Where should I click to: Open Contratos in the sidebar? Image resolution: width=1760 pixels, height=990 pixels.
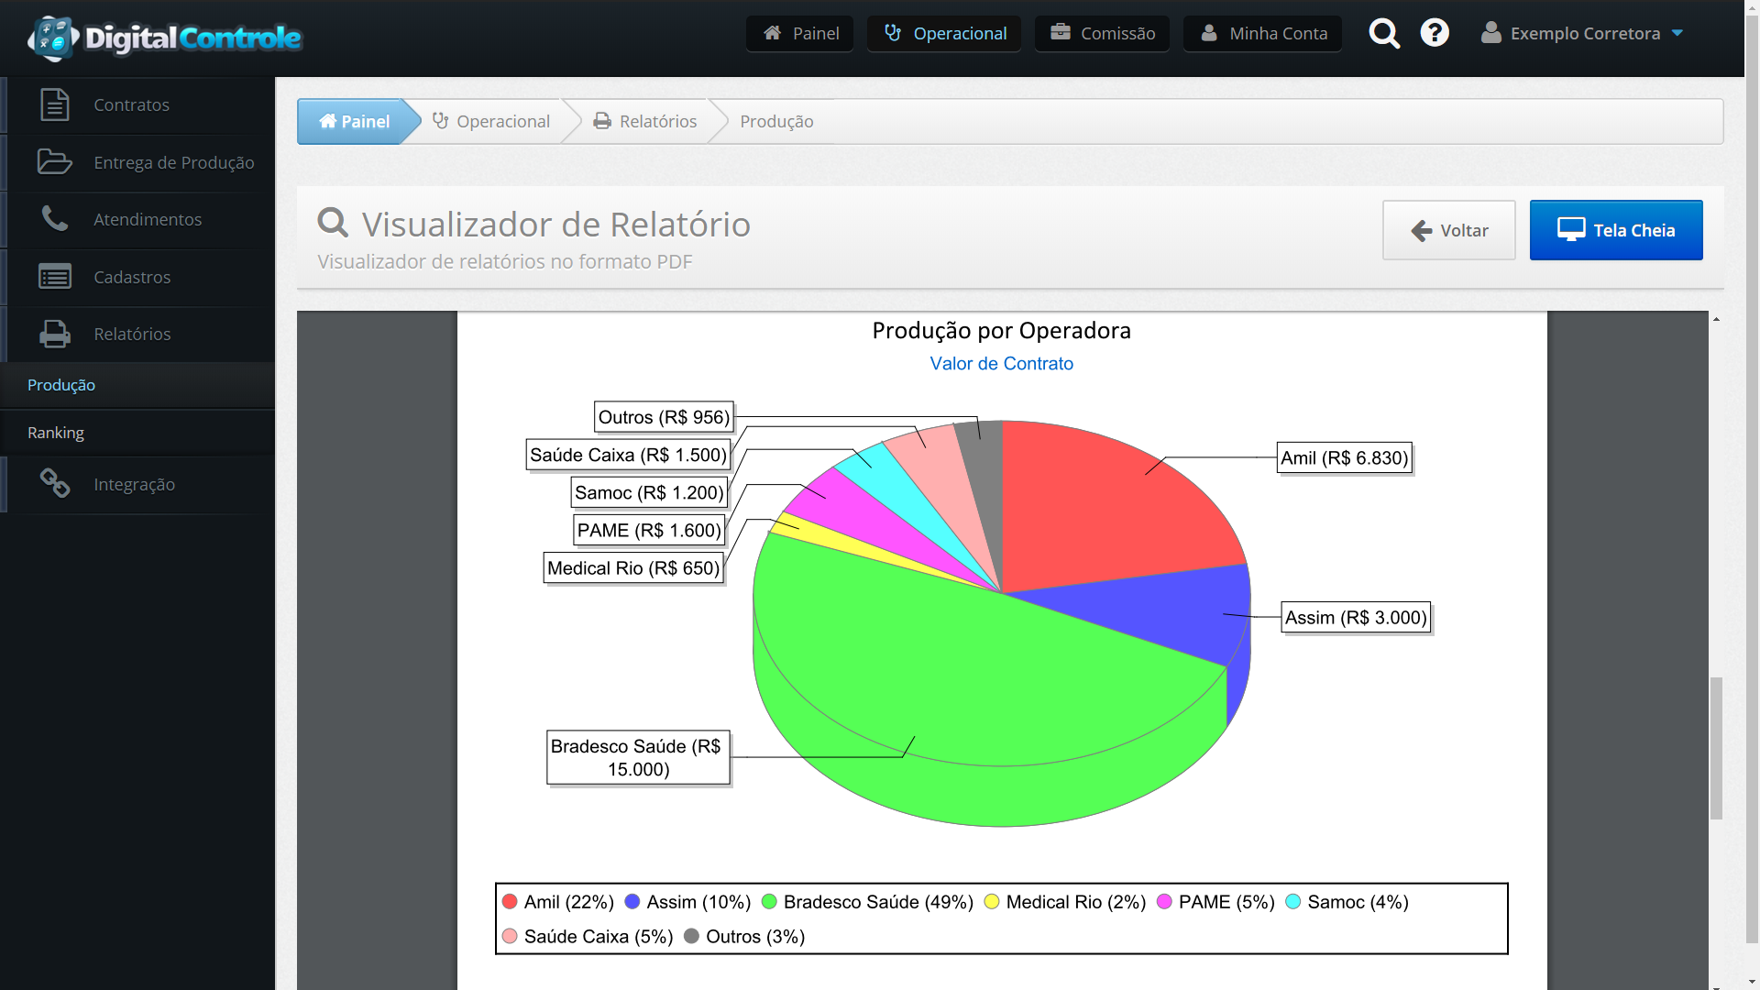coord(137,105)
